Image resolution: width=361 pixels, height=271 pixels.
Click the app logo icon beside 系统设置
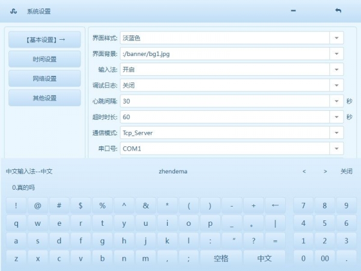tap(14, 11)
